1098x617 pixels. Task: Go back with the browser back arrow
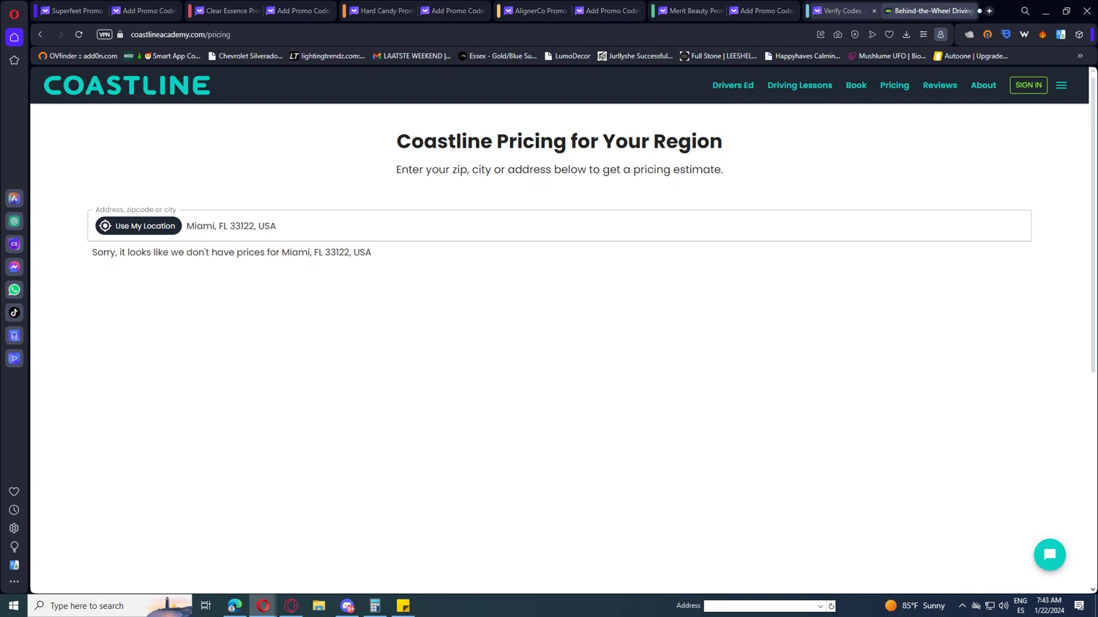[40, 34]
